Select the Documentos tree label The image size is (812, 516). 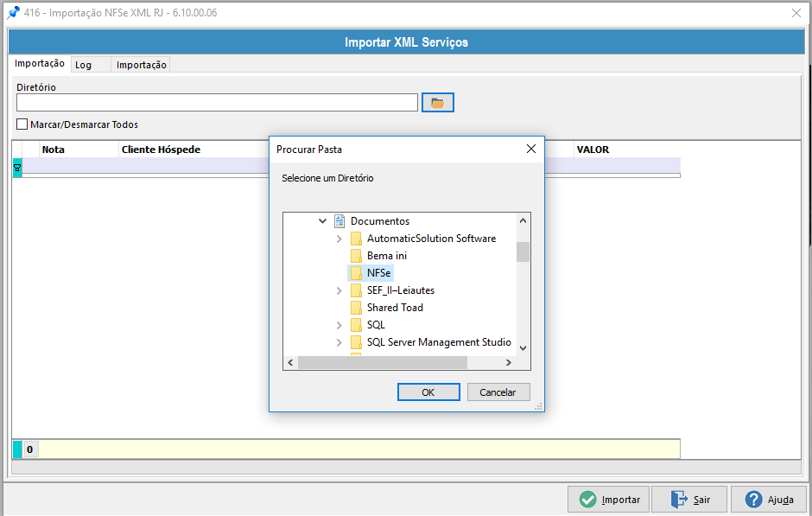pos(380,221)
